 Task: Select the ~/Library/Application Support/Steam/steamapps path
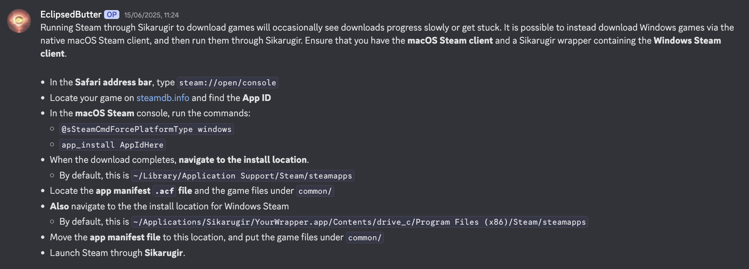click(242, 175)
